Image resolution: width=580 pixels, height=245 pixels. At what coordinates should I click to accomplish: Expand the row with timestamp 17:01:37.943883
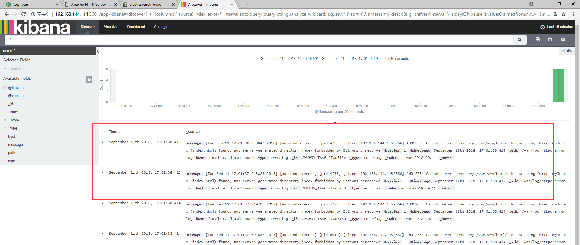pos(102,172)
